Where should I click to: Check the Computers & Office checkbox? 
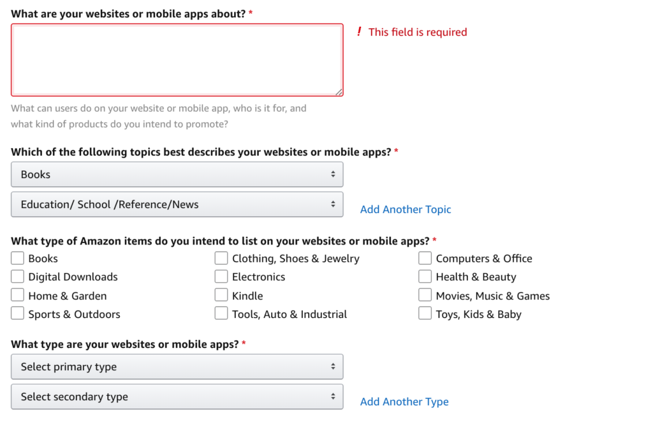(425, 258)
